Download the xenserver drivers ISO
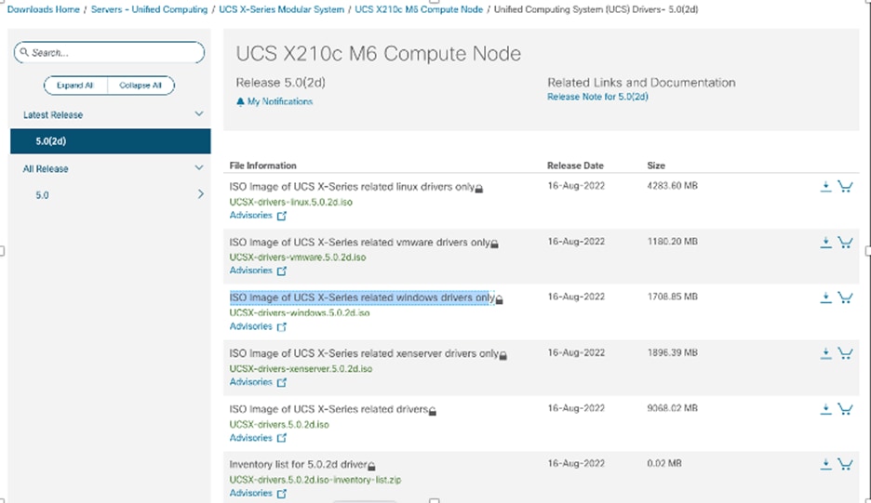 825,353
